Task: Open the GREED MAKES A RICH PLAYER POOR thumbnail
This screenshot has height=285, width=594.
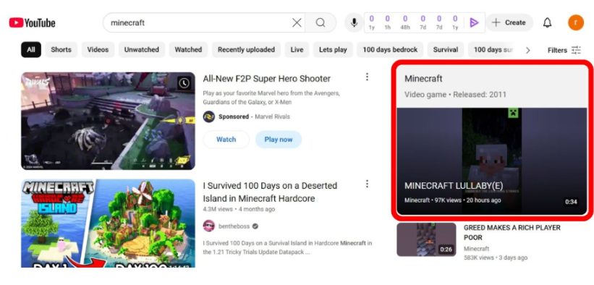Action: [x=426, y=239]
